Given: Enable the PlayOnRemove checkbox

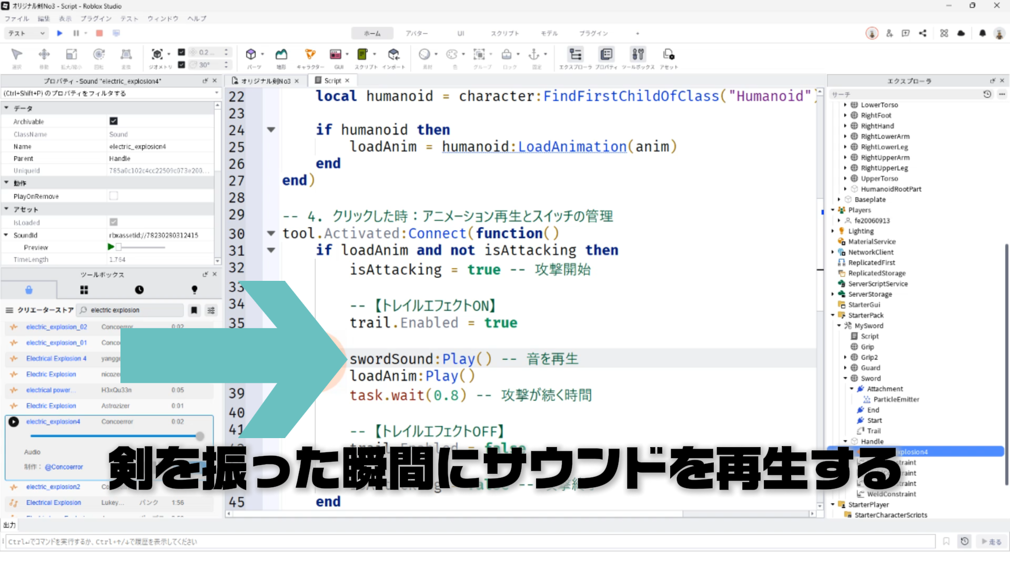Looking at the screenshot, I should (114, 196).
